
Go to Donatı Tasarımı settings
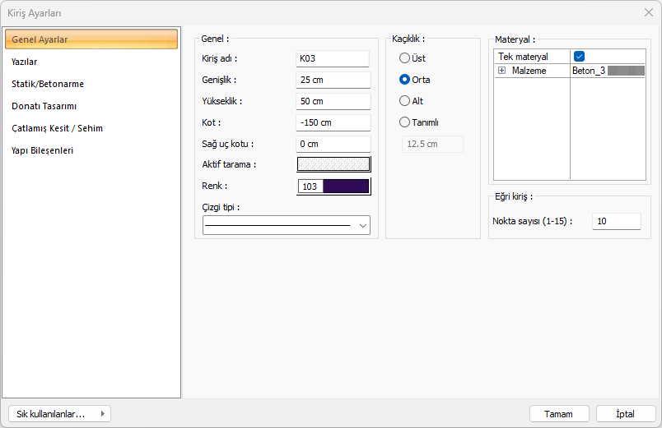tap(44, 106)
